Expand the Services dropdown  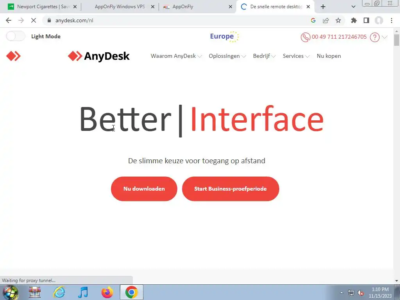(x=296, y=56)
